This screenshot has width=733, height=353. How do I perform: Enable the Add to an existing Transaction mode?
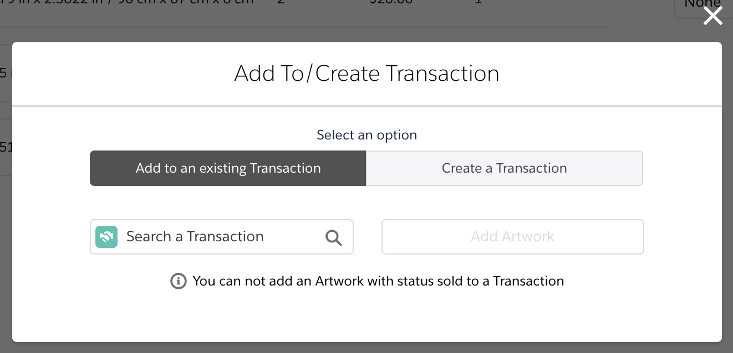click(x=227, y=168)
